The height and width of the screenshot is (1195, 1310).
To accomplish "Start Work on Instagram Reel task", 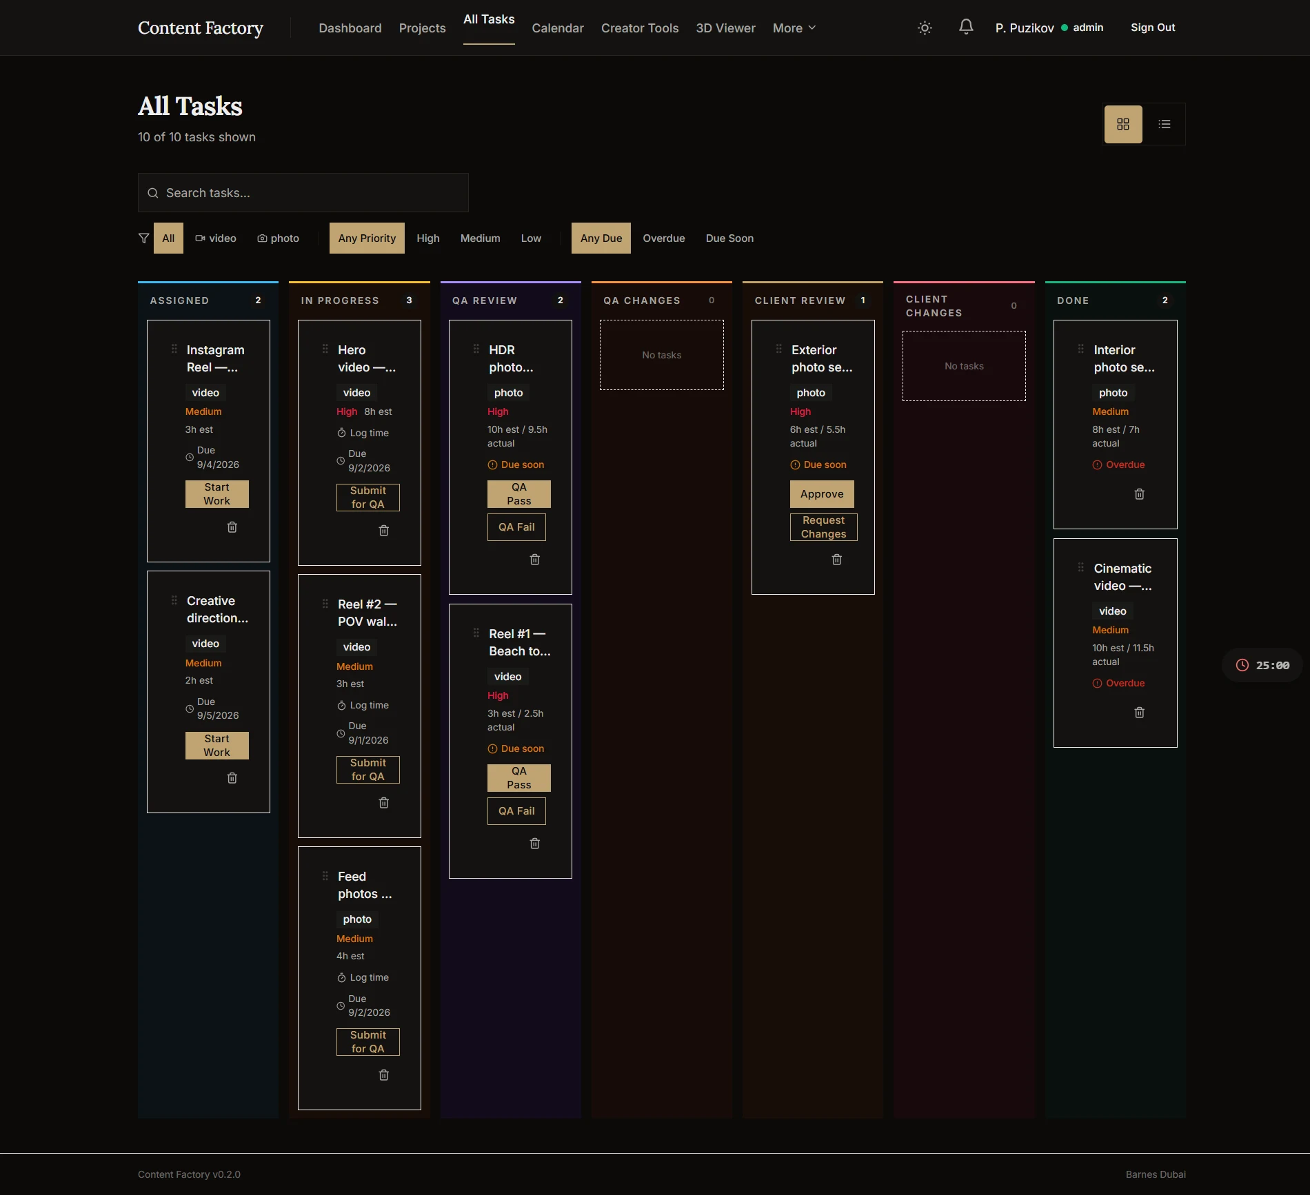I will [x=217, y=494].
